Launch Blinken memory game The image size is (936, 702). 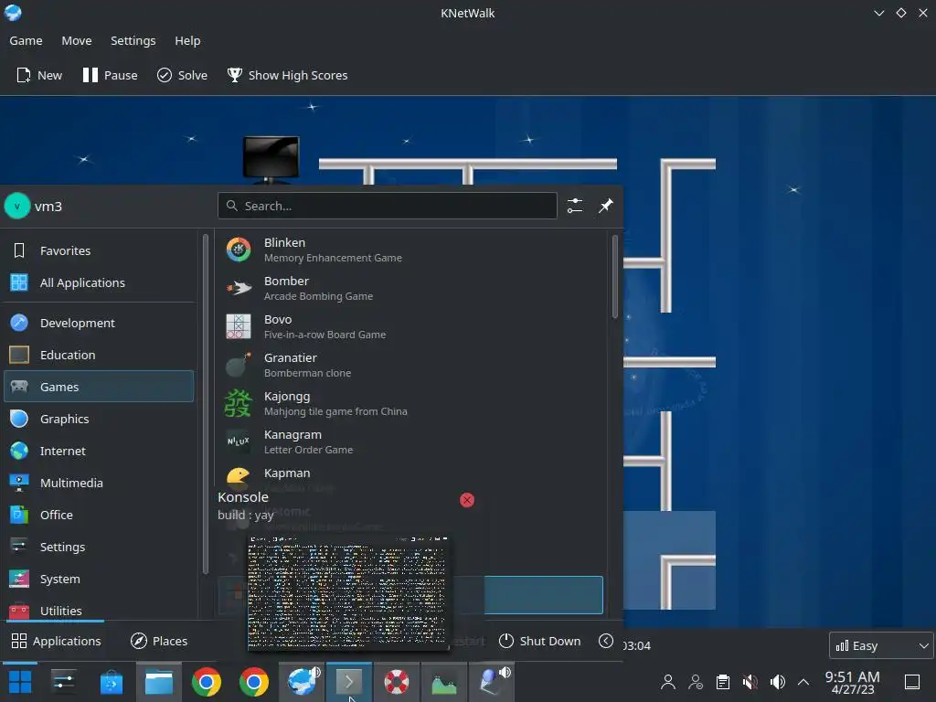412,250
